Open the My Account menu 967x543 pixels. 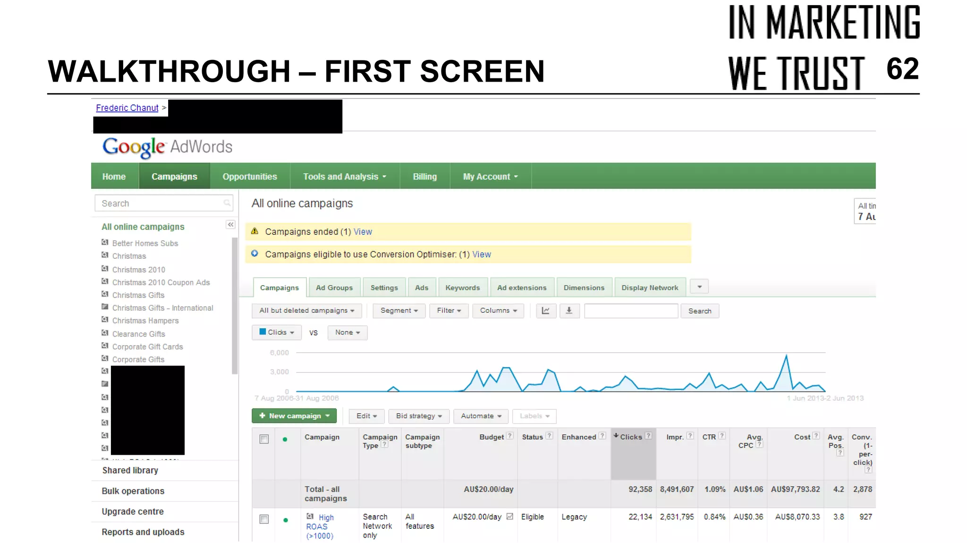491,177
